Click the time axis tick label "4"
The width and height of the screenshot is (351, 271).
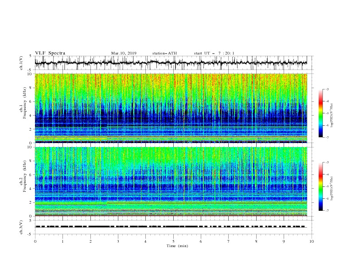(x=145, y=241)
